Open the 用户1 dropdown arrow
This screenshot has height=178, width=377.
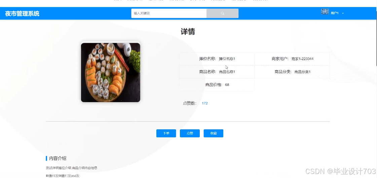click(x=343, y=13)
